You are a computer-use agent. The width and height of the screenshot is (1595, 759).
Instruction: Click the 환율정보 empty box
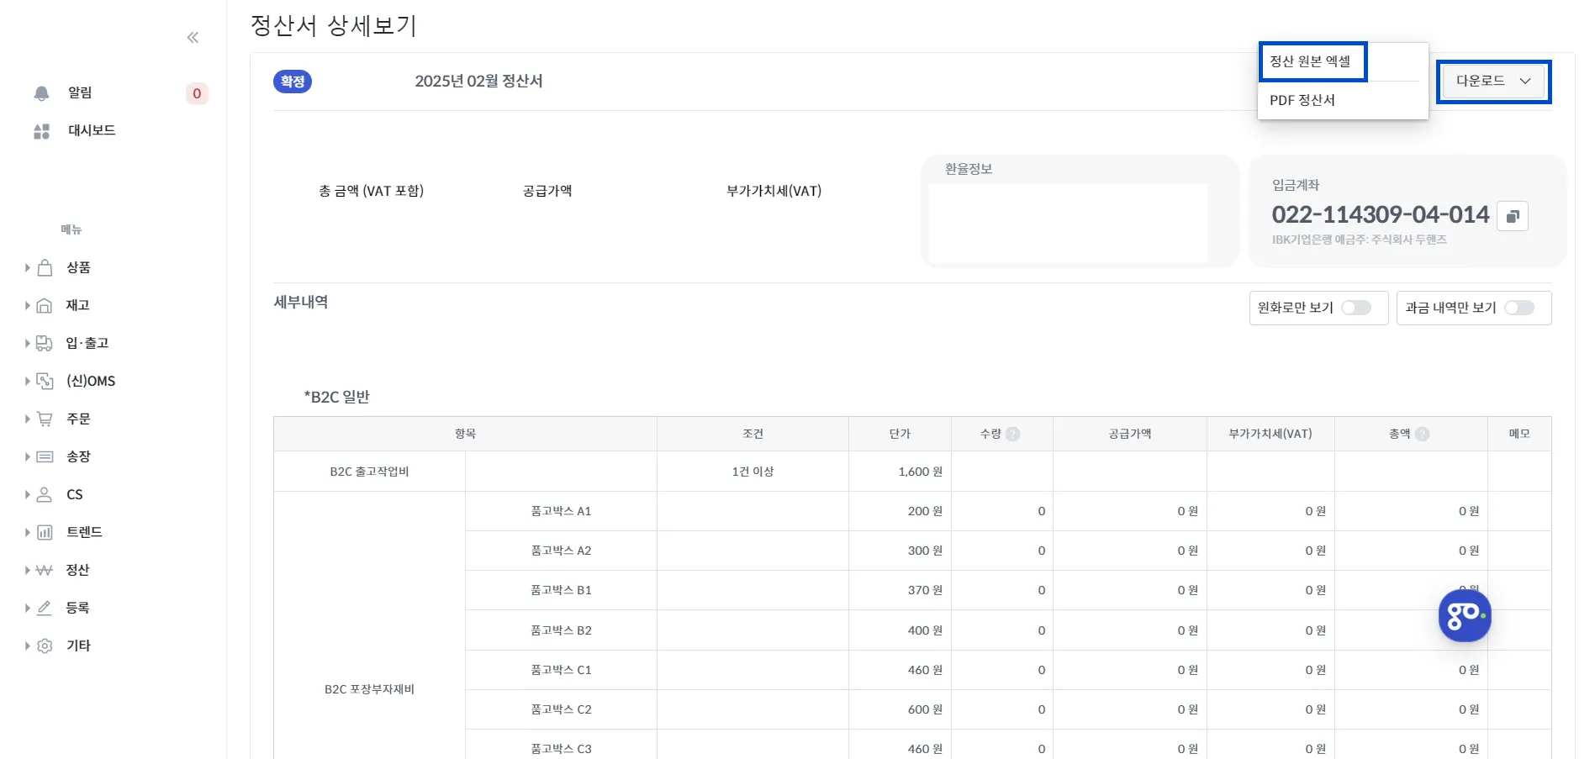pos(1068,224)
